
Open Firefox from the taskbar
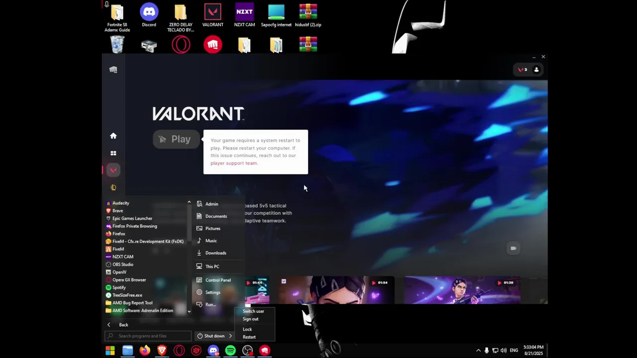pos(144,351)
